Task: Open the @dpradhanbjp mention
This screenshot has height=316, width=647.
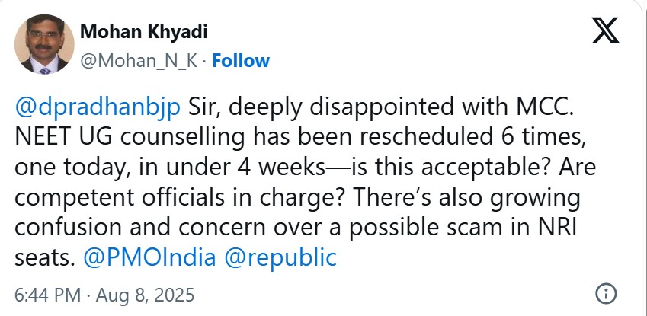Action: click(x=98, y=107)
